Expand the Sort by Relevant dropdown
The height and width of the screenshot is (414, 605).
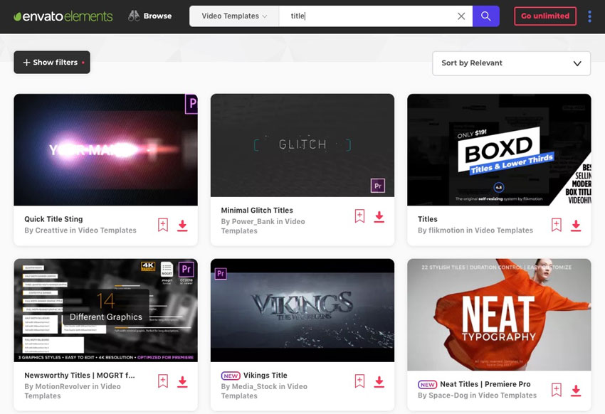(511, 63)
